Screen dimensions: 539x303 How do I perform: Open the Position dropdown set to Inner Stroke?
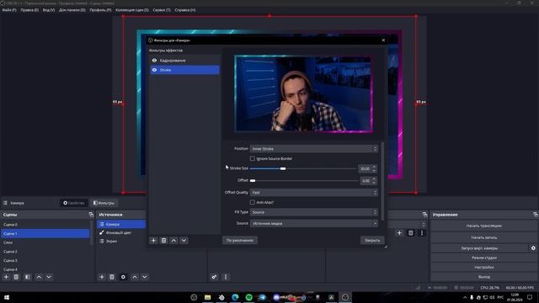(314, 149)
